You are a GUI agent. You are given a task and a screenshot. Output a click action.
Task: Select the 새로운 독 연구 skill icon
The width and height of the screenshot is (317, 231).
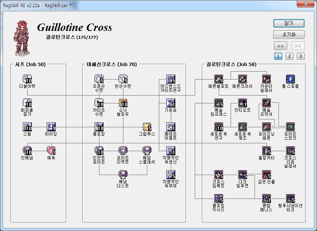pos(219,127)
